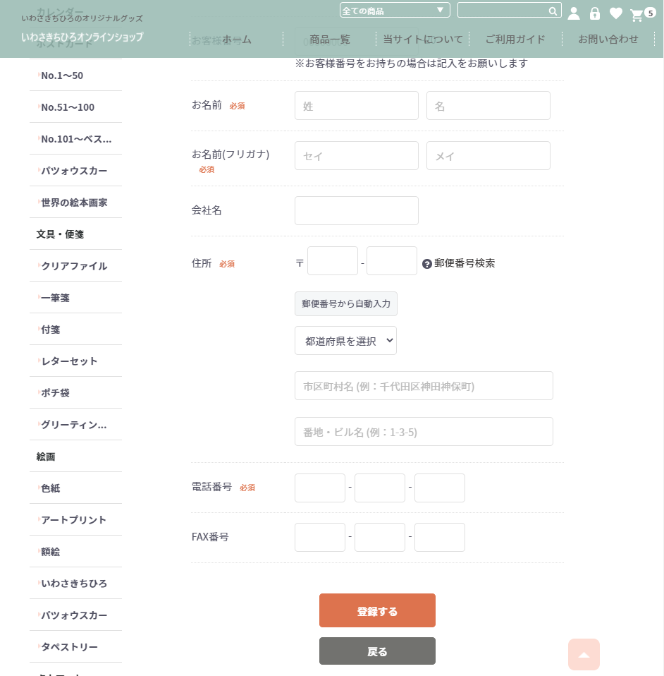This screenshot has width=664, height=676.
Task: Open アートプリント sidebar category
Action: [x=76, y=520]
